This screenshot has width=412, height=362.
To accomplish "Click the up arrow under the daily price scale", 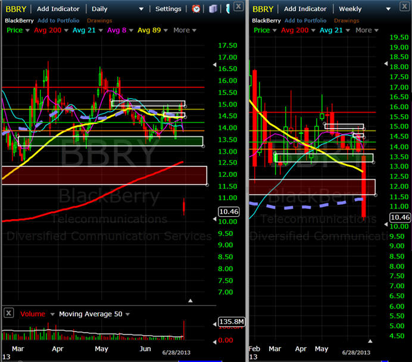I will tap(190, 301).
